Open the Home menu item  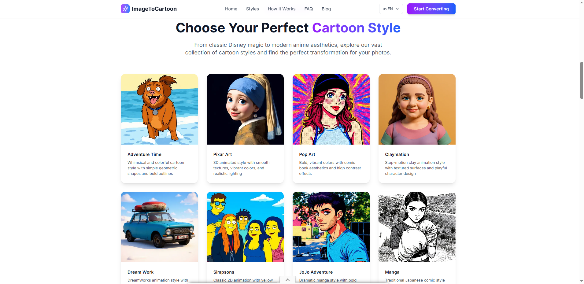[x=231, y=9]
